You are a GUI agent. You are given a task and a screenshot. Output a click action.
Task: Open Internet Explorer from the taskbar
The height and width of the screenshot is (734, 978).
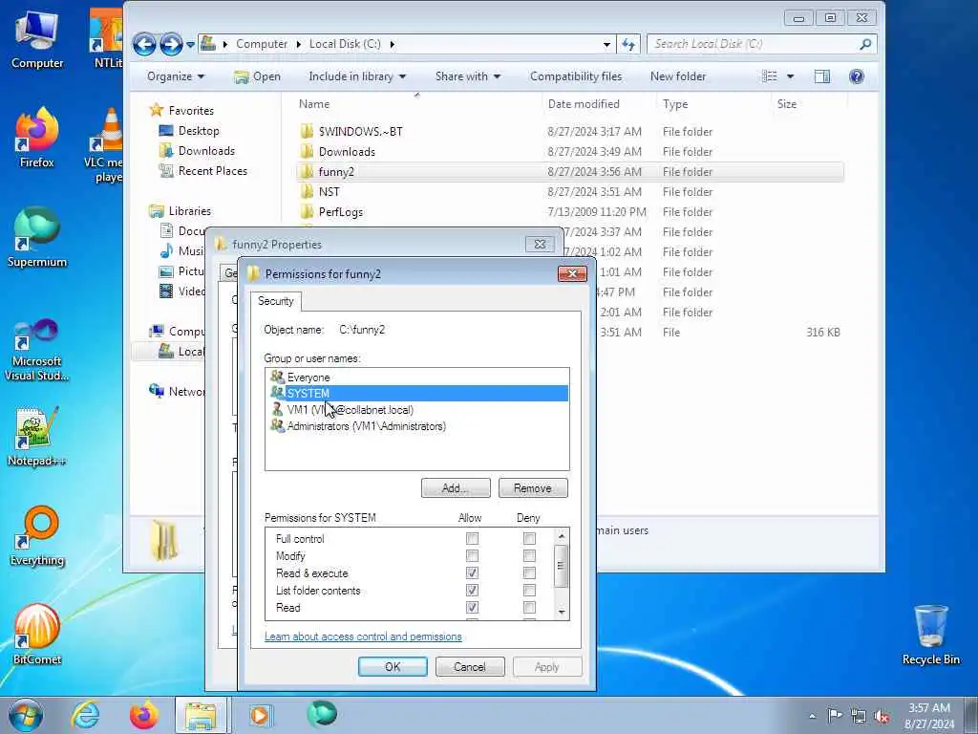[x=85, y=715]
